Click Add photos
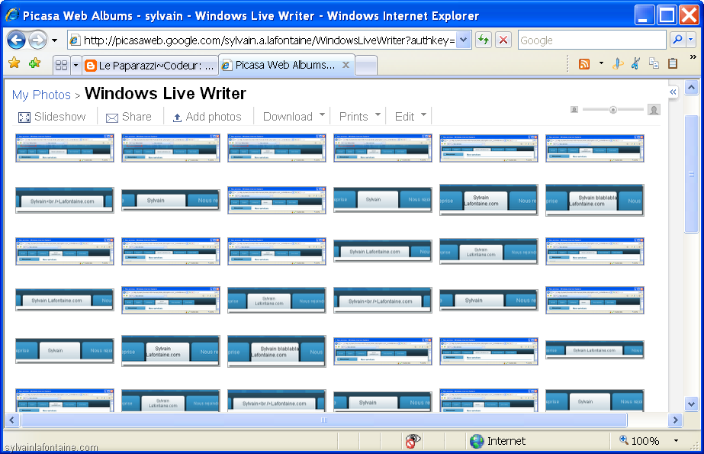704x454 pixels. pyautogui.click(x=207, y=117)
